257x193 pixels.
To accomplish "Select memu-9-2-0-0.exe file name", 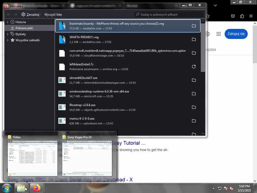I will 82,119.
